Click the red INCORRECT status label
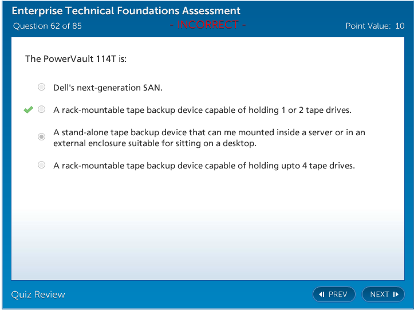 pos(207,25)
